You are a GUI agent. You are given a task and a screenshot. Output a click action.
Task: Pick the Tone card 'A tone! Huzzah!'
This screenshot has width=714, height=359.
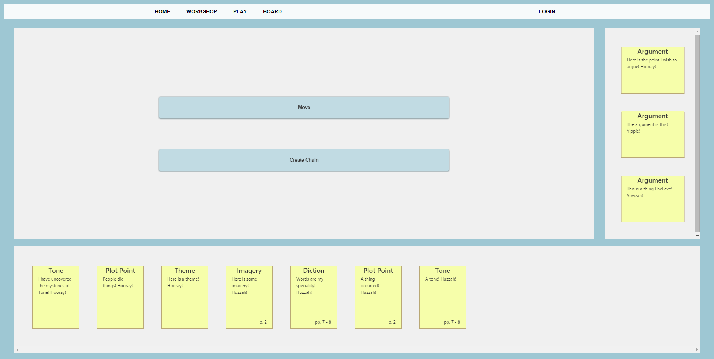(x=442, y=298)
